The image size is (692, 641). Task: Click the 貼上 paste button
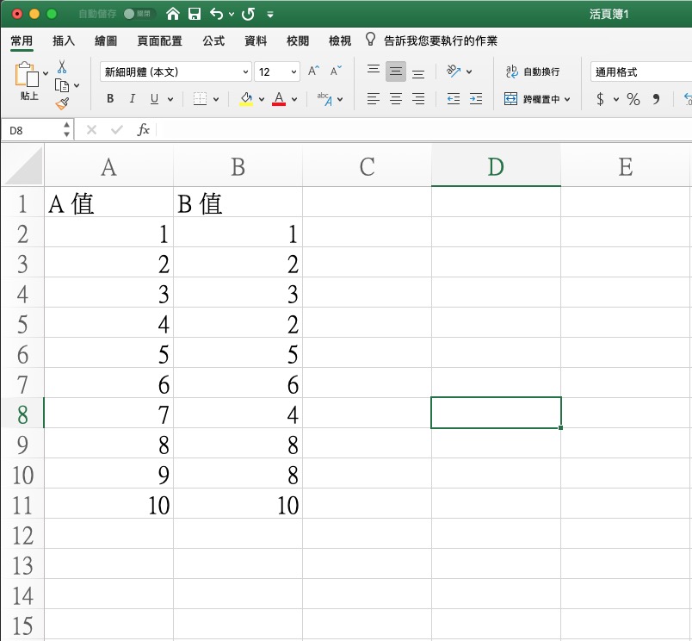click(28, 83)
